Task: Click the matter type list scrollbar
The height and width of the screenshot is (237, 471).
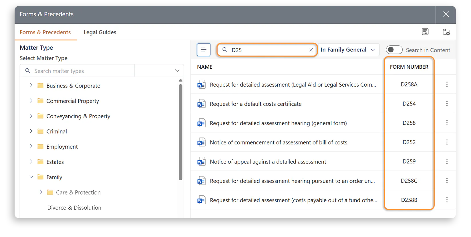Action: [x=180, y=131]
